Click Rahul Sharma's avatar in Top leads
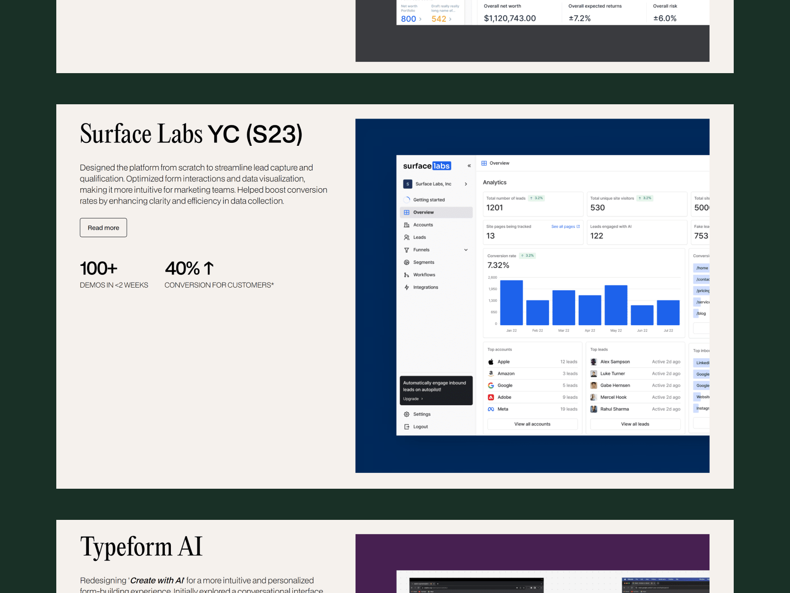The width and height of the screenshot is (790, 593). 594,409
